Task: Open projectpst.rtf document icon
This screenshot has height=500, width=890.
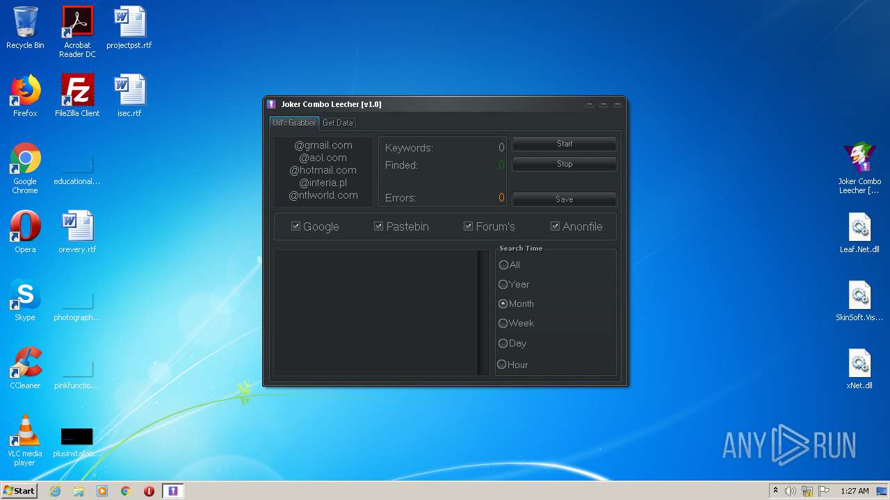Action: (129, 28)
